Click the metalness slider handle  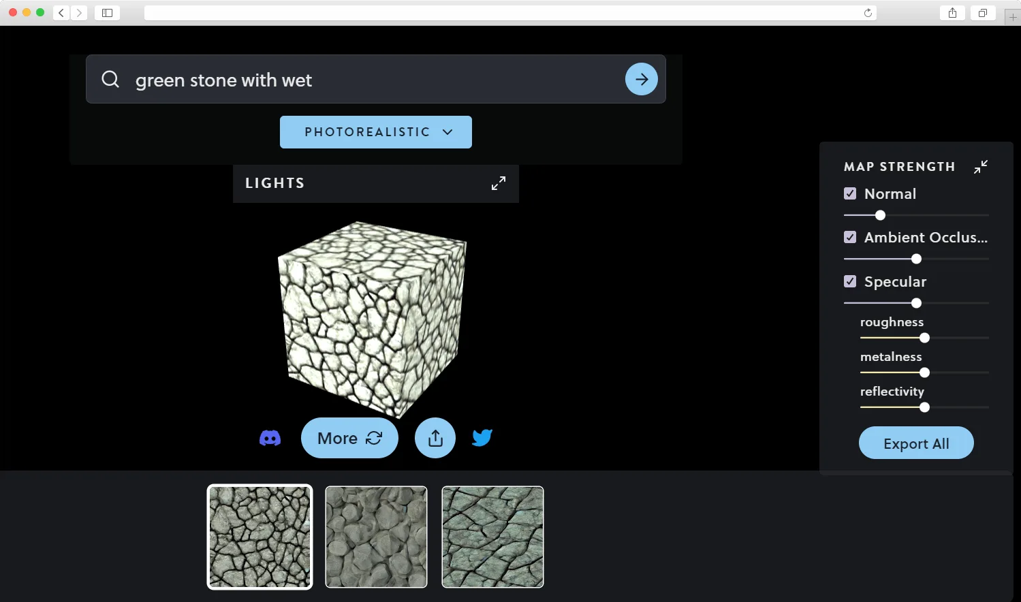tap(924, 373)
